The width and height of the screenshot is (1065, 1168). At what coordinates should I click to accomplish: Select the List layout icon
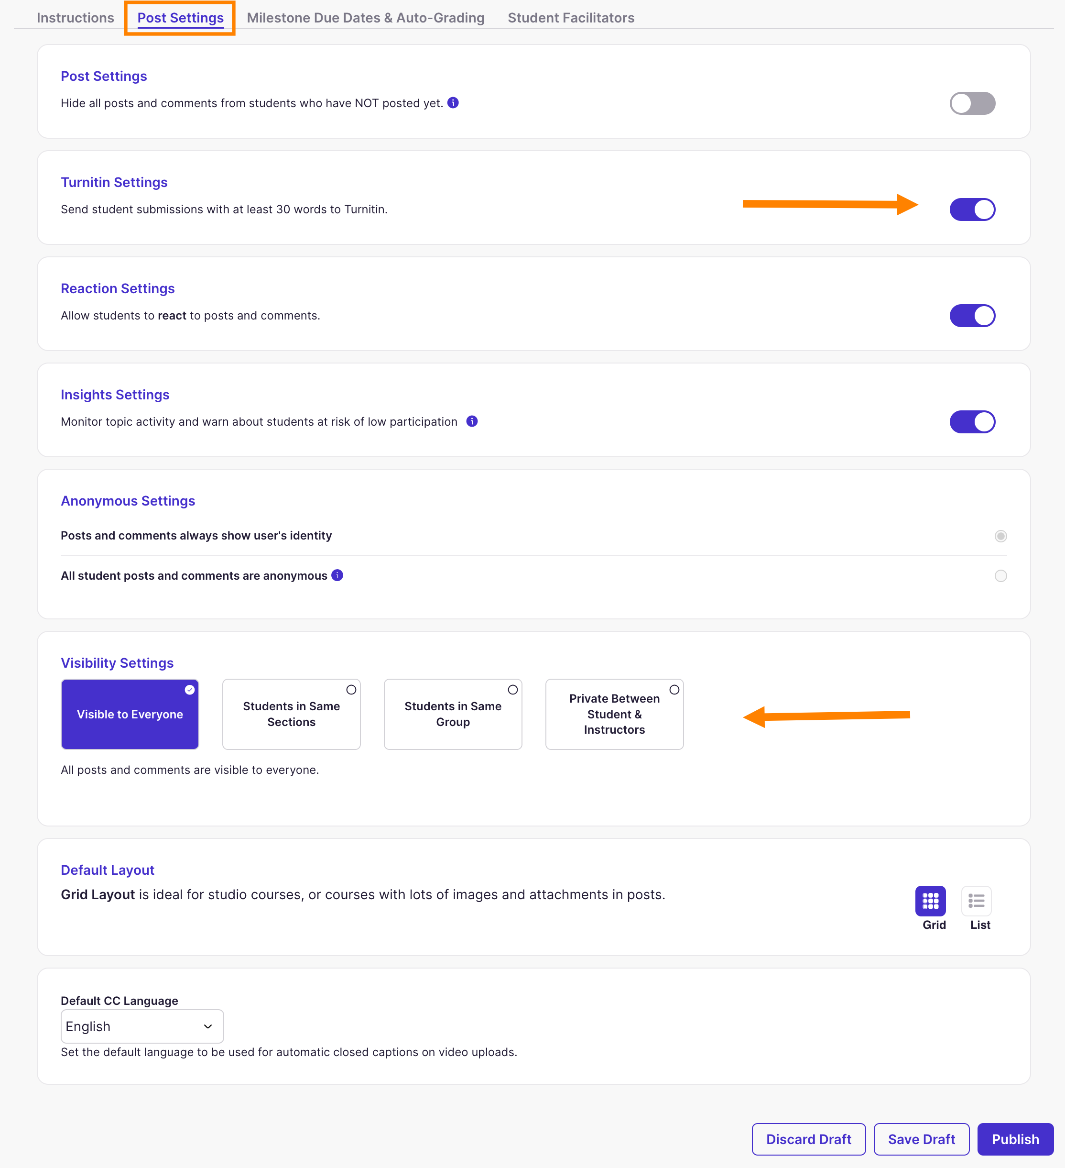click(x=976, y=900)
